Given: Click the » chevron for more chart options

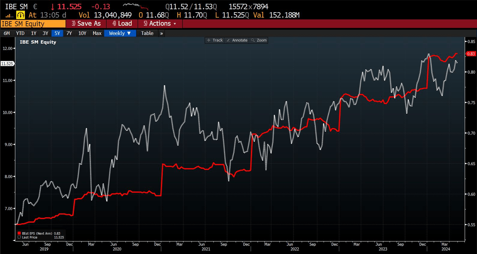Looking at the screenshot, I should tap(161, 33).
